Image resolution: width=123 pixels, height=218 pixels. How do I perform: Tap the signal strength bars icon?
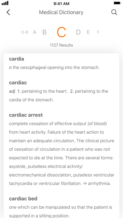click(5, 3)
